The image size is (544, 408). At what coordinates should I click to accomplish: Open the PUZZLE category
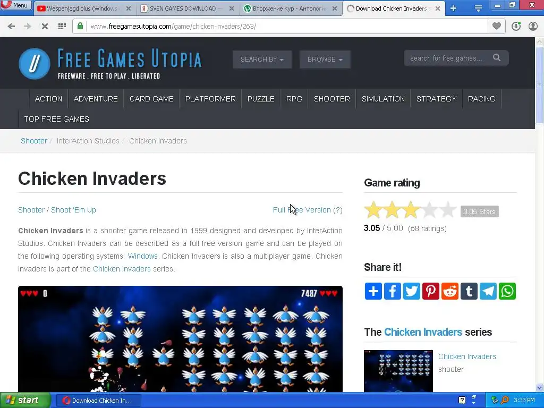point(261,99)
